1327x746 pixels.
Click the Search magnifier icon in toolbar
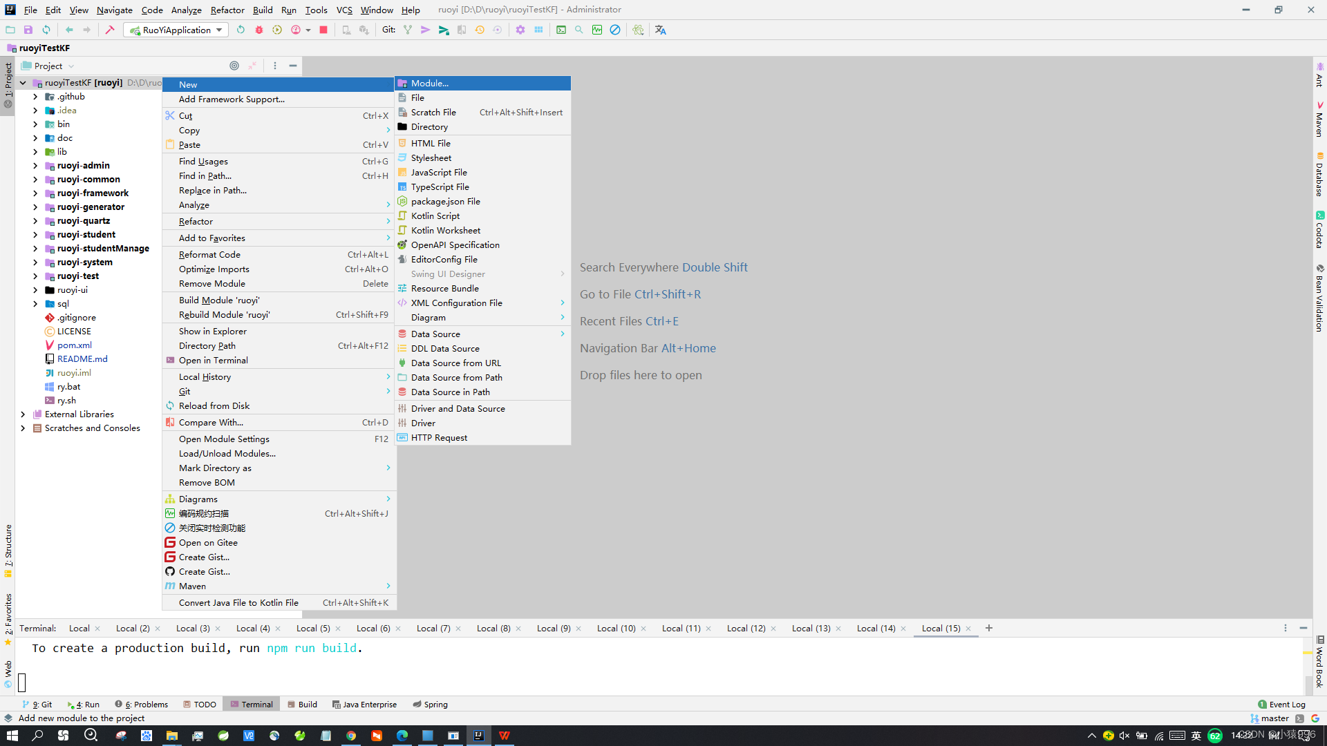(x=579, y=30)
